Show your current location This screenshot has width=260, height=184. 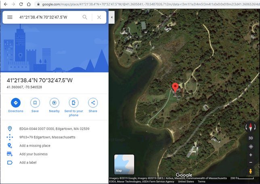point(251,146)
